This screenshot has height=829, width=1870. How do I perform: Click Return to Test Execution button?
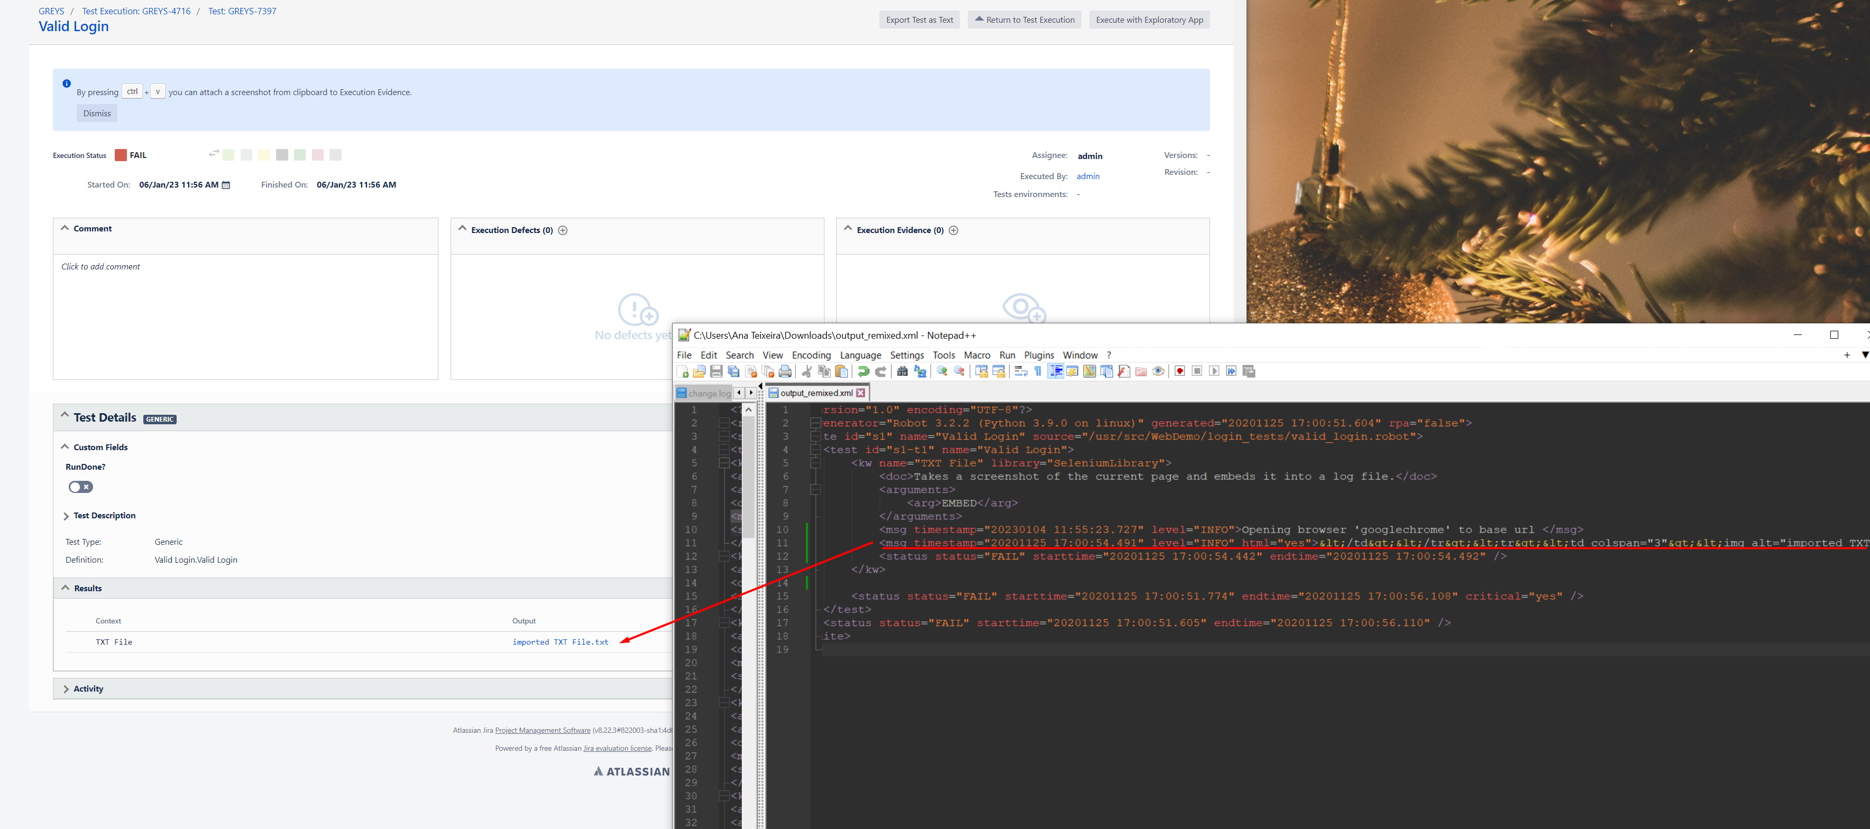1023,20
